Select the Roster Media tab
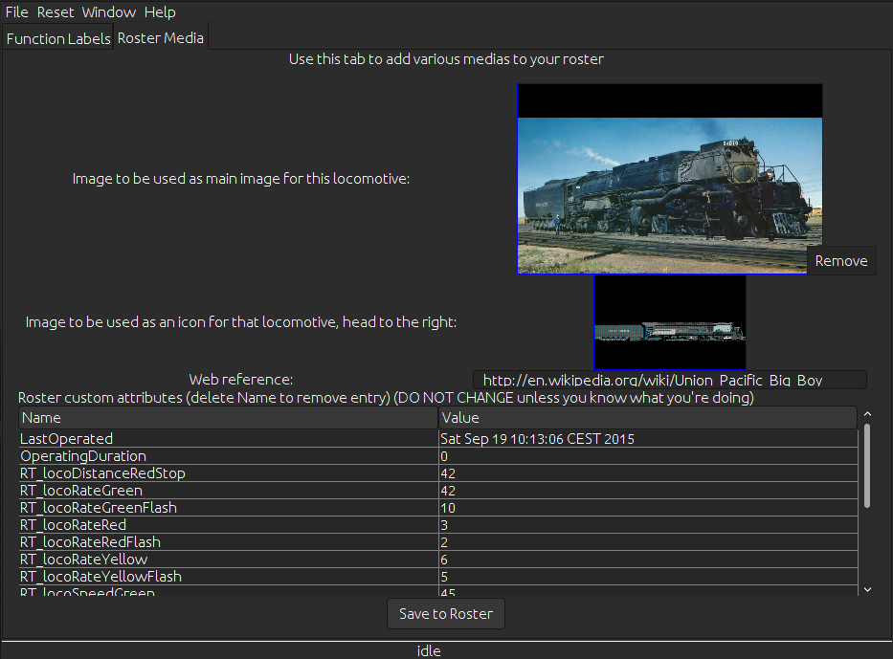Viewport: 893px width, 659px height. (x=160, y=38)
